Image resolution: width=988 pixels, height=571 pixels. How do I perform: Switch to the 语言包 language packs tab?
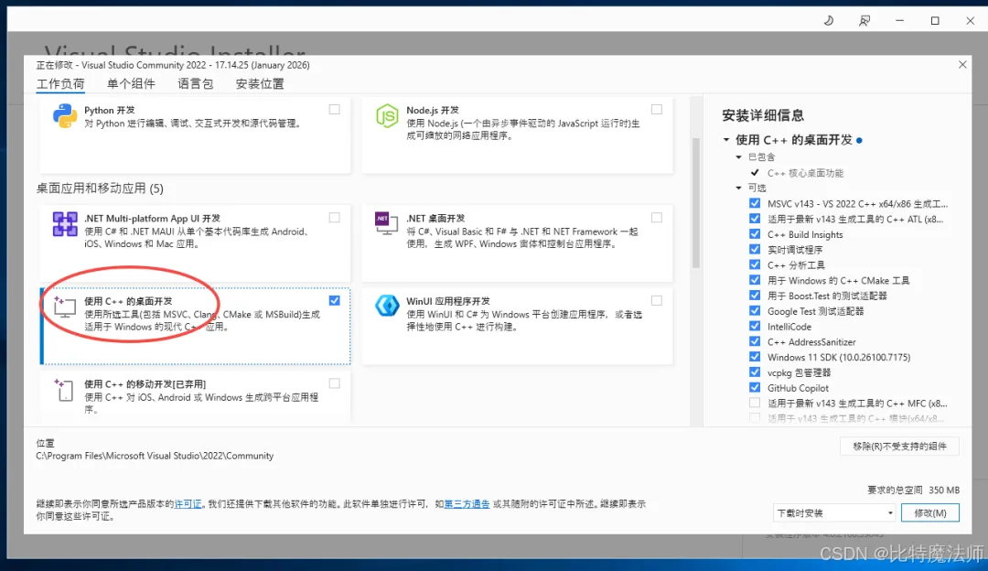click(x=196, y=84)
